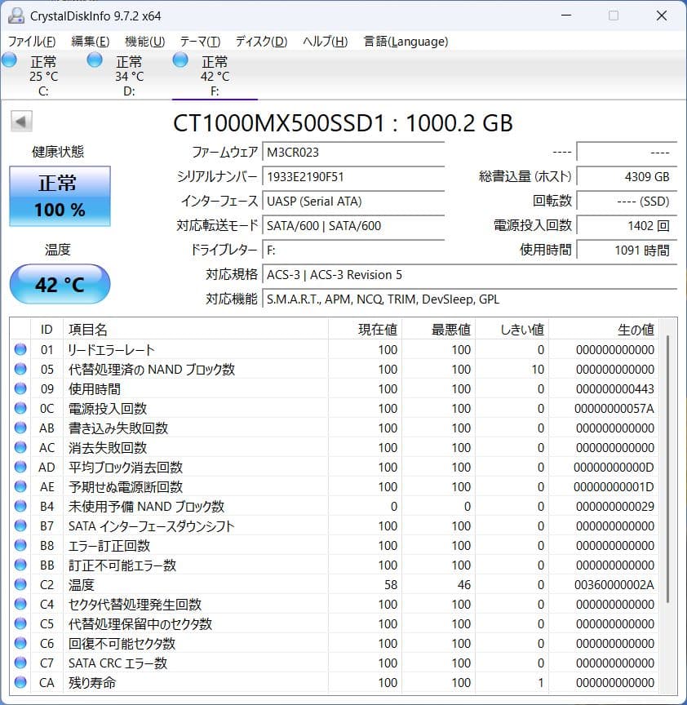Click status icon of ID B7 row
The image size is (687, 705).
point(20,525)
